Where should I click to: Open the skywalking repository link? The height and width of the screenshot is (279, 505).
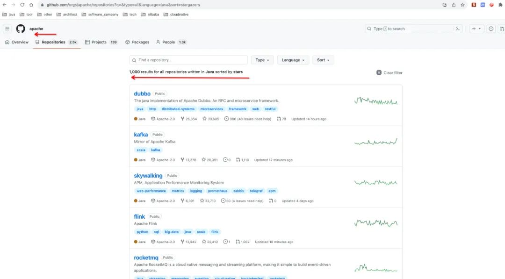click(148, 175)
